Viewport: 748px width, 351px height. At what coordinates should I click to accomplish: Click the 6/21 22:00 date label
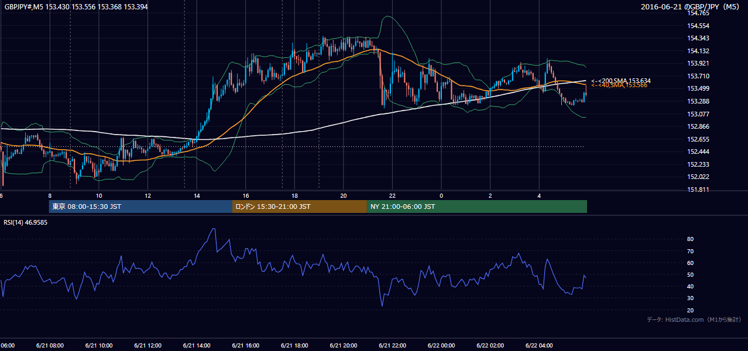point(392,345)
